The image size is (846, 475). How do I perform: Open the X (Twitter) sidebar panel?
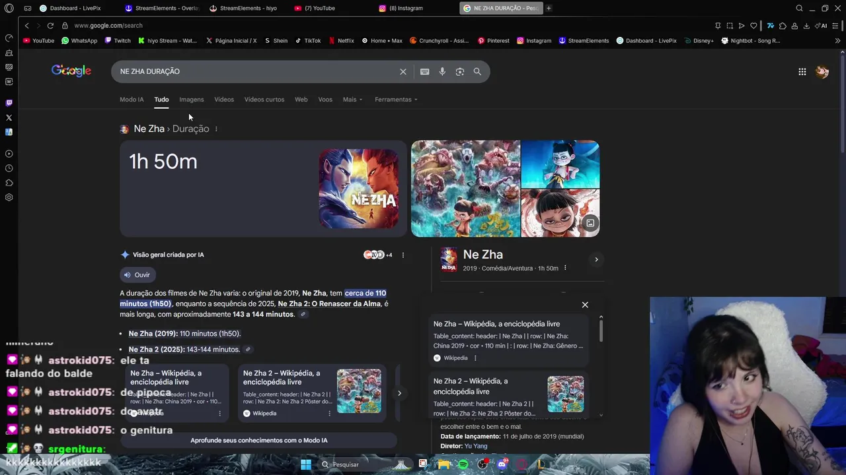(9, 117)
